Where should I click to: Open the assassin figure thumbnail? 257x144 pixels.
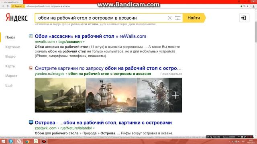click(153, 95)
